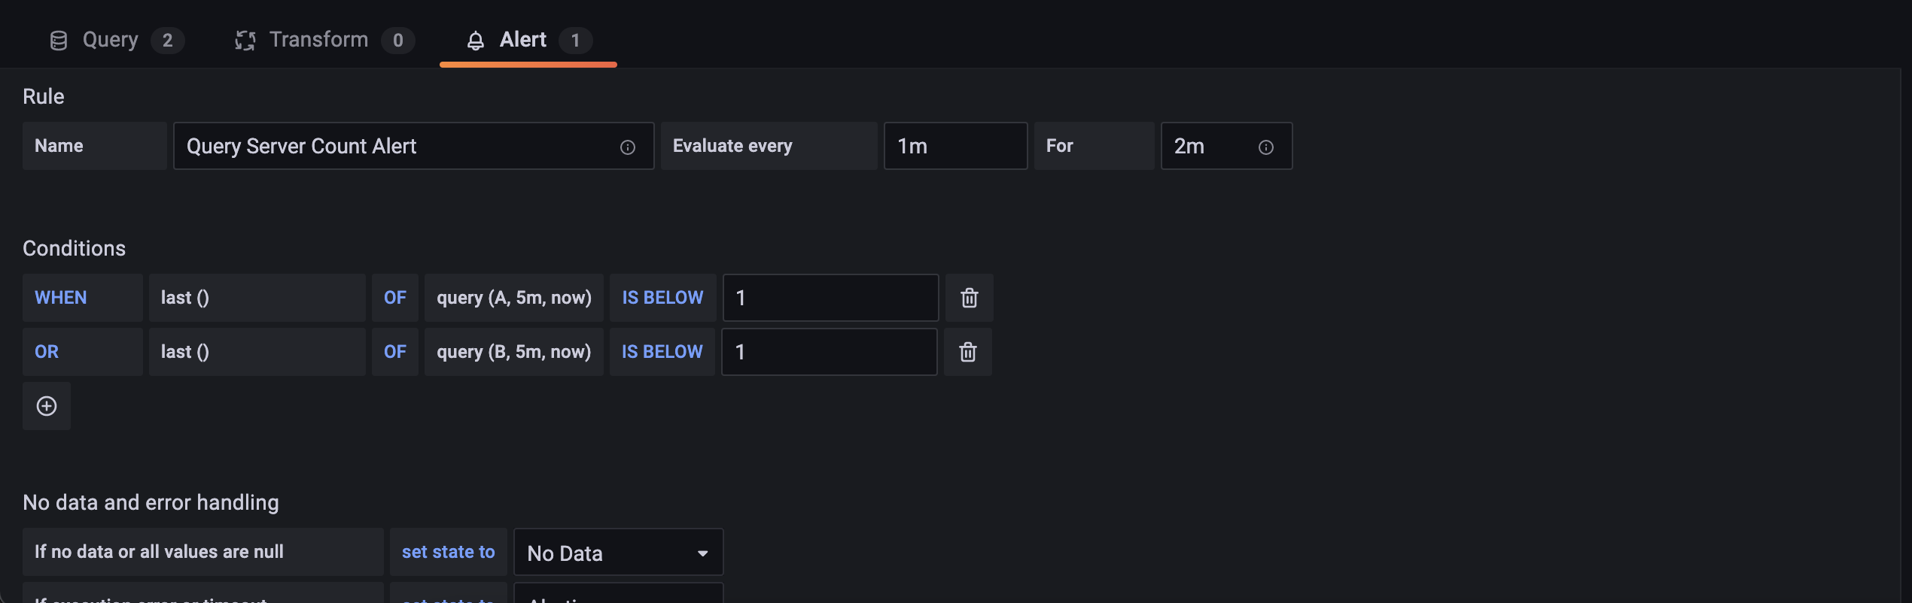Switch to the Transform tab
The image size is (1912, 603).
point(318,40)
